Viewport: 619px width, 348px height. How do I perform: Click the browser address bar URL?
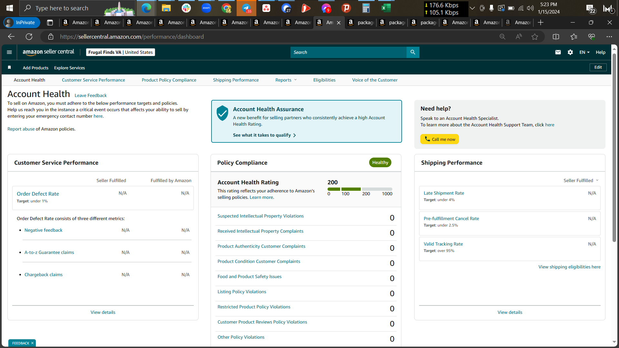(x=132, y=37)
